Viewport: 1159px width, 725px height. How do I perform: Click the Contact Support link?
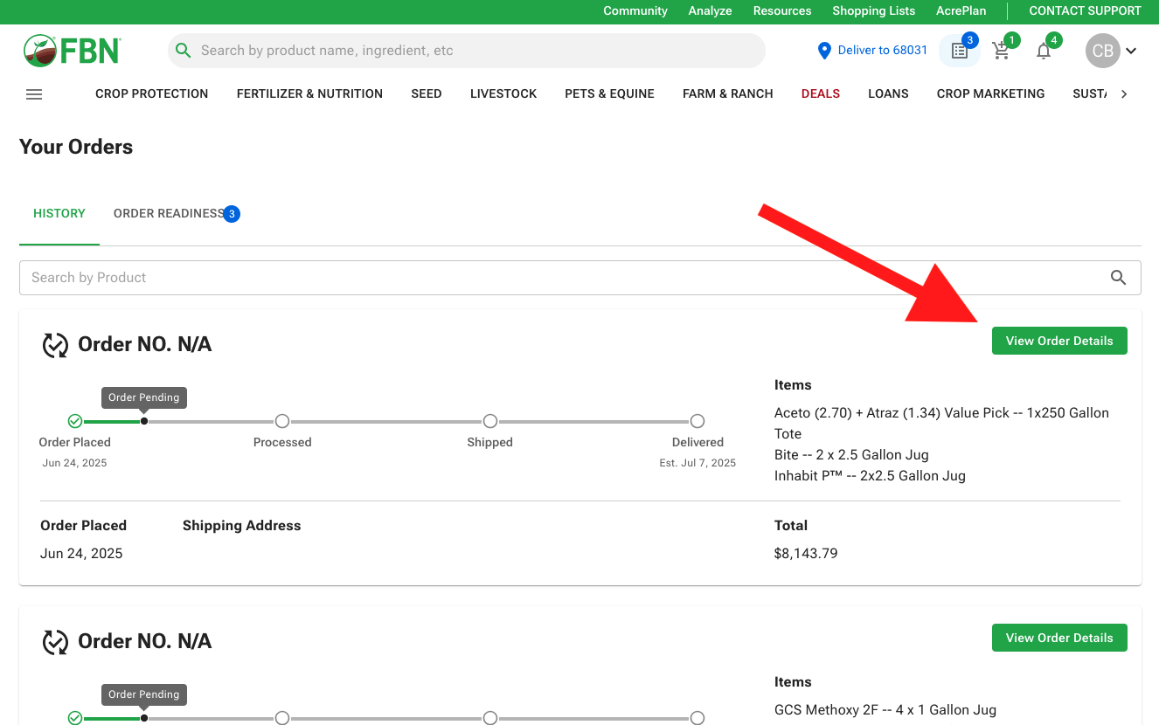[1085, 11]
